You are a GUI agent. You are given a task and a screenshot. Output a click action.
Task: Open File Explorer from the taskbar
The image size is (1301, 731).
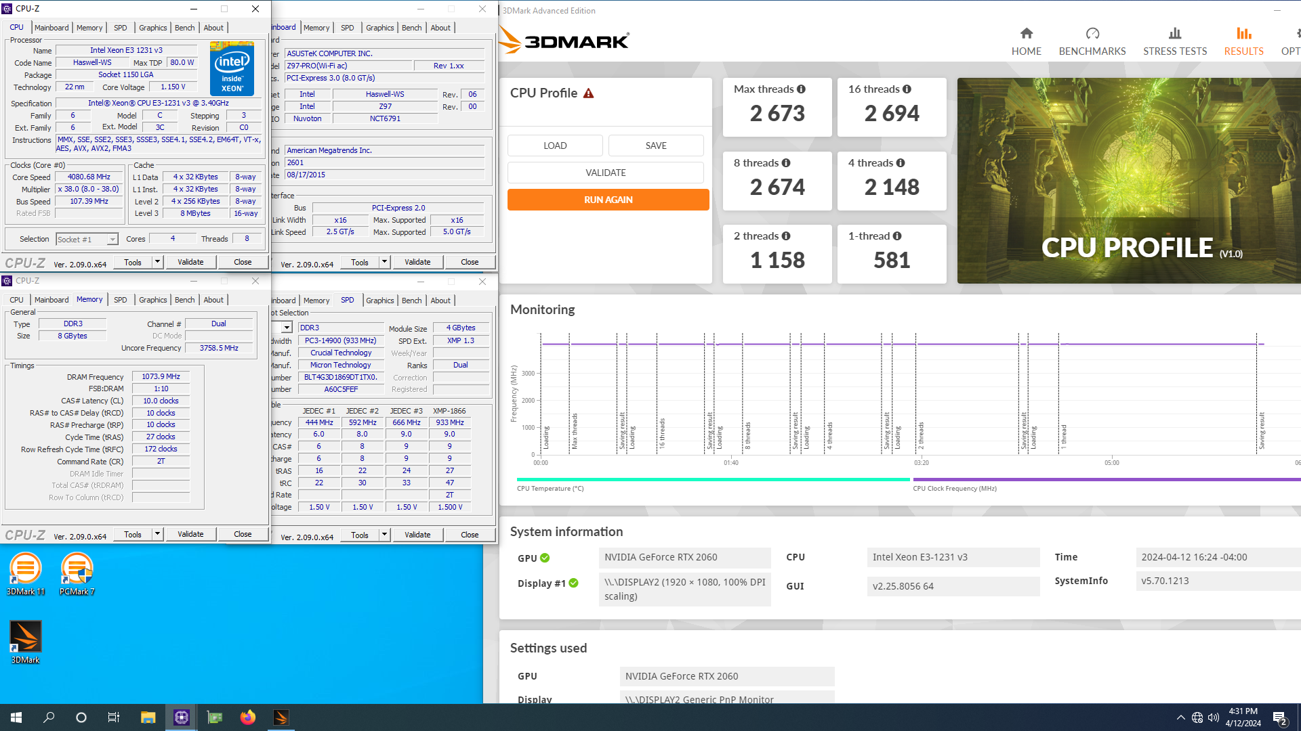148,717
